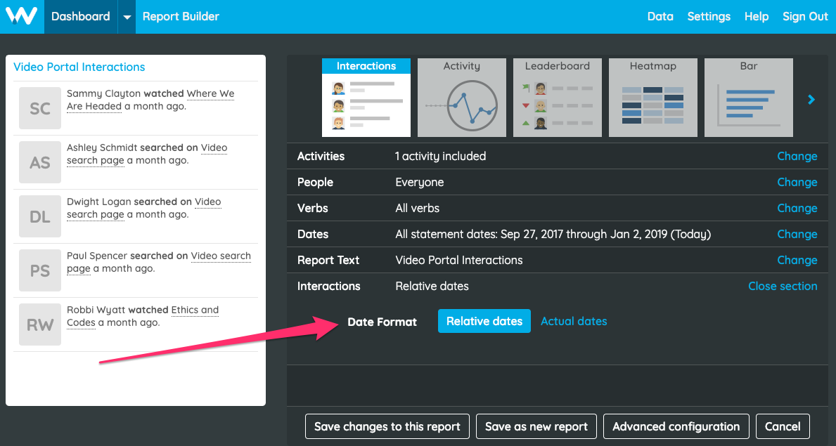The height and width of the screenshot is (446, 836).
Task: Click the 'All verbs' value
Action: [x=418, y=209]
